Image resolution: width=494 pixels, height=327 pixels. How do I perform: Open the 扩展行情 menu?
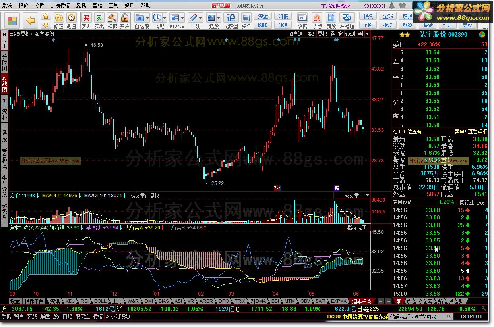coord(60,6)
